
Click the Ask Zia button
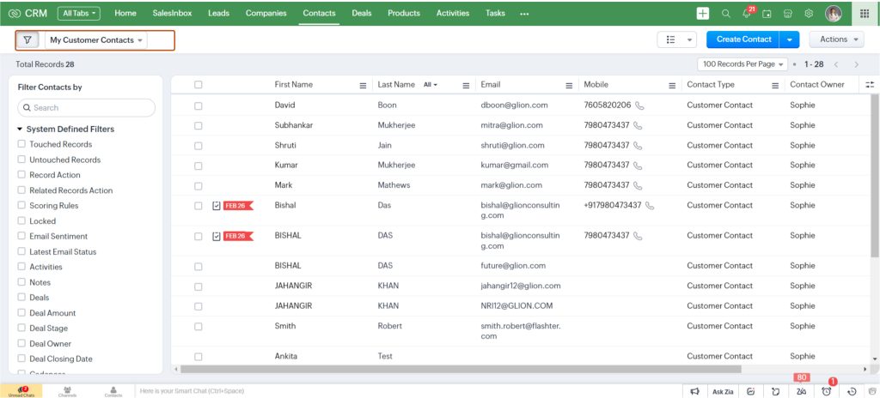pyautogui.click(x=723, y=391)
